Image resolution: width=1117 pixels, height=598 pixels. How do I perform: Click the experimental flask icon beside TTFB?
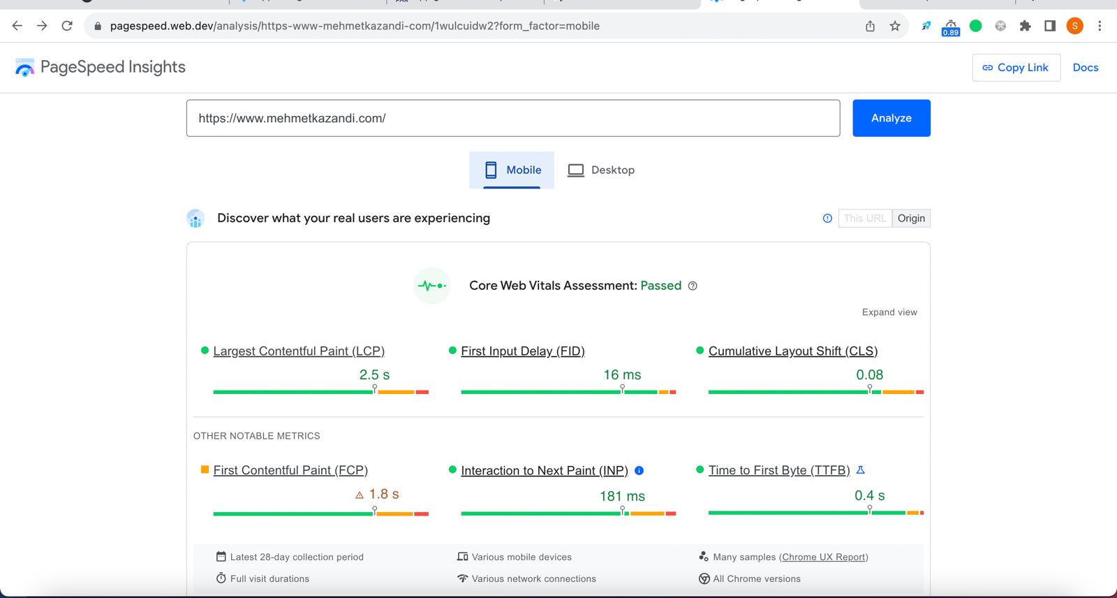tap(861, 470)
